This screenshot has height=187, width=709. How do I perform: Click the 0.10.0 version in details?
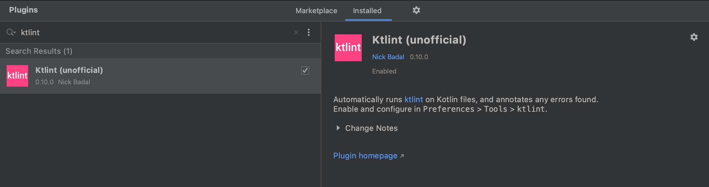point(419,57)
